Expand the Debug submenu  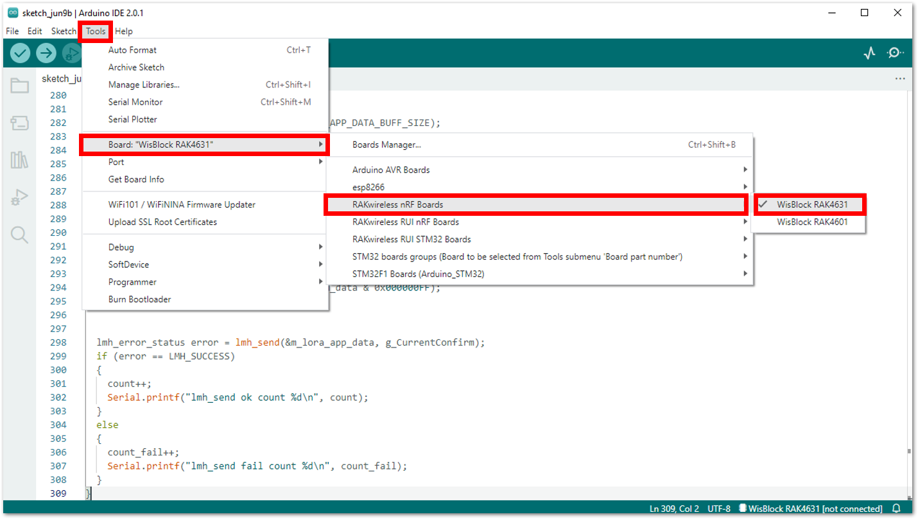pyautogui.click(x=205, y=247)
